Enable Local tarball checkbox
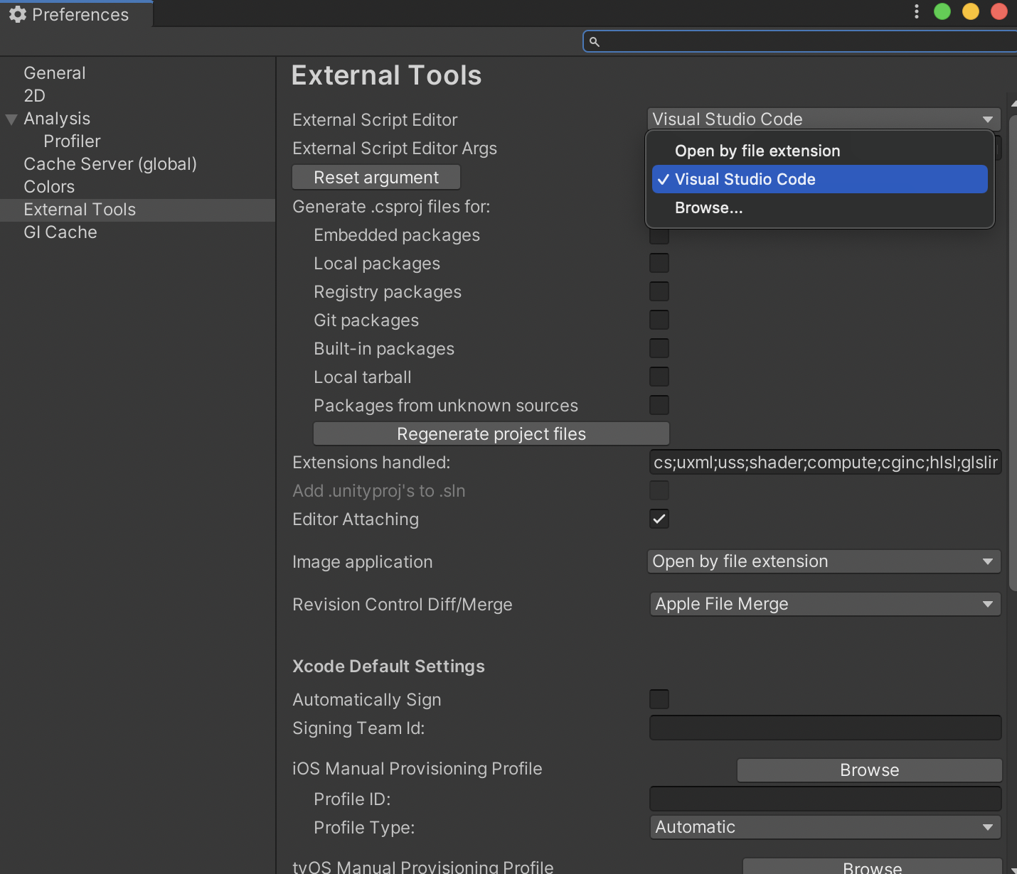The width and height of the screenshot is (1017, 874). click(659, 377)
